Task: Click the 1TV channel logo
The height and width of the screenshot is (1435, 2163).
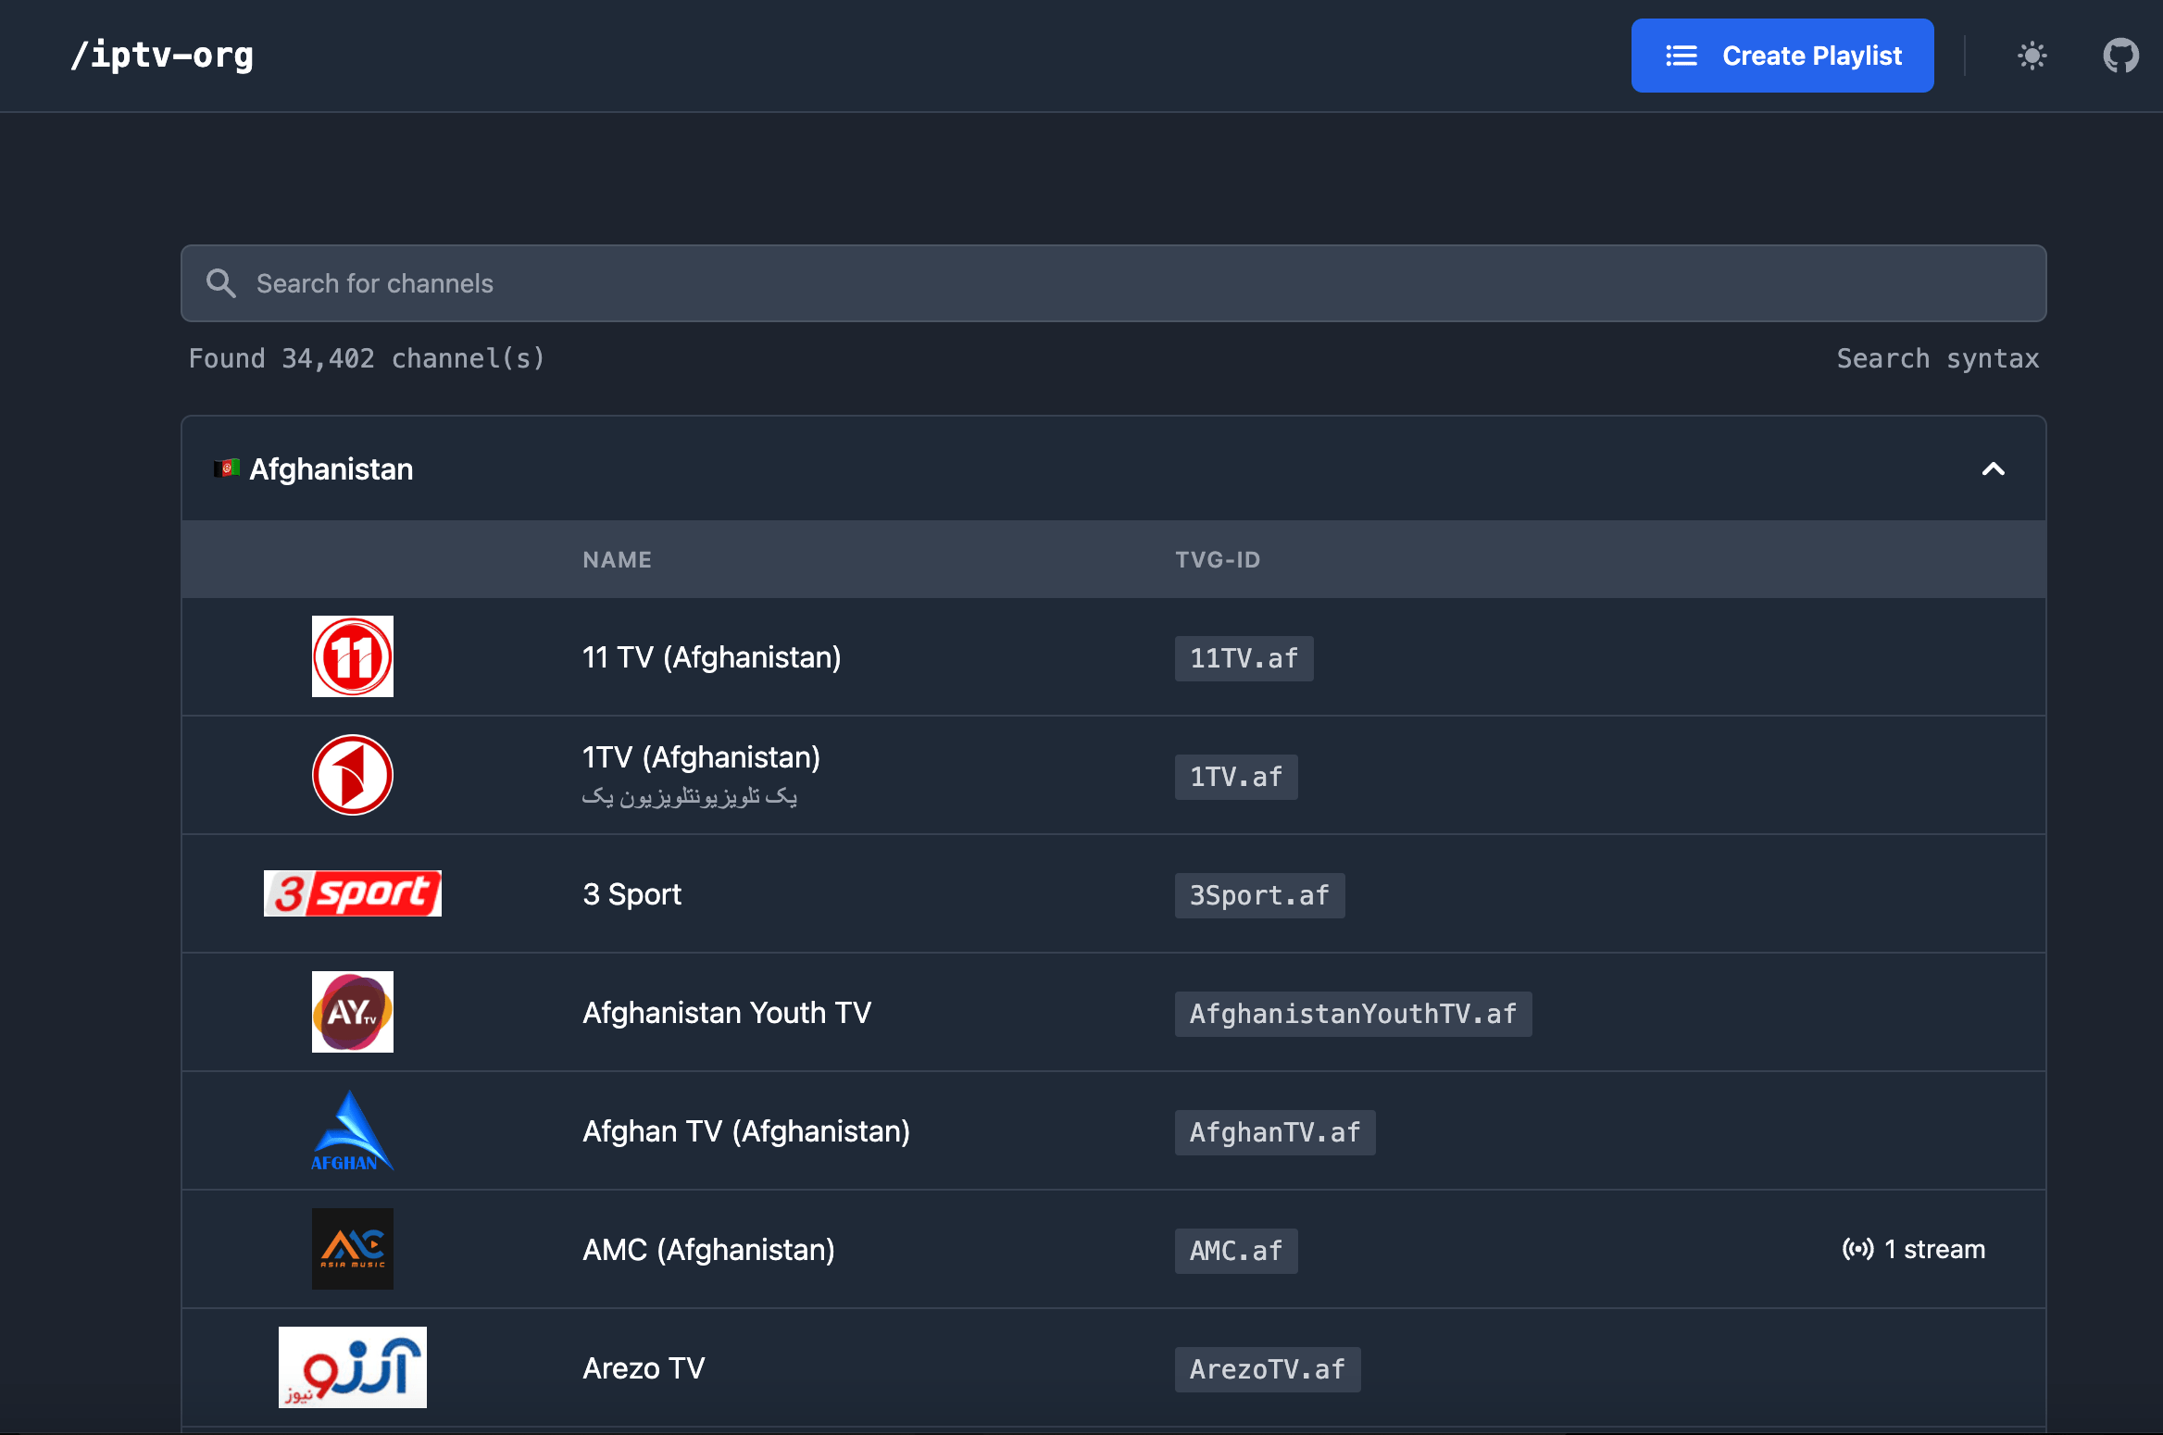Action: 353,775
